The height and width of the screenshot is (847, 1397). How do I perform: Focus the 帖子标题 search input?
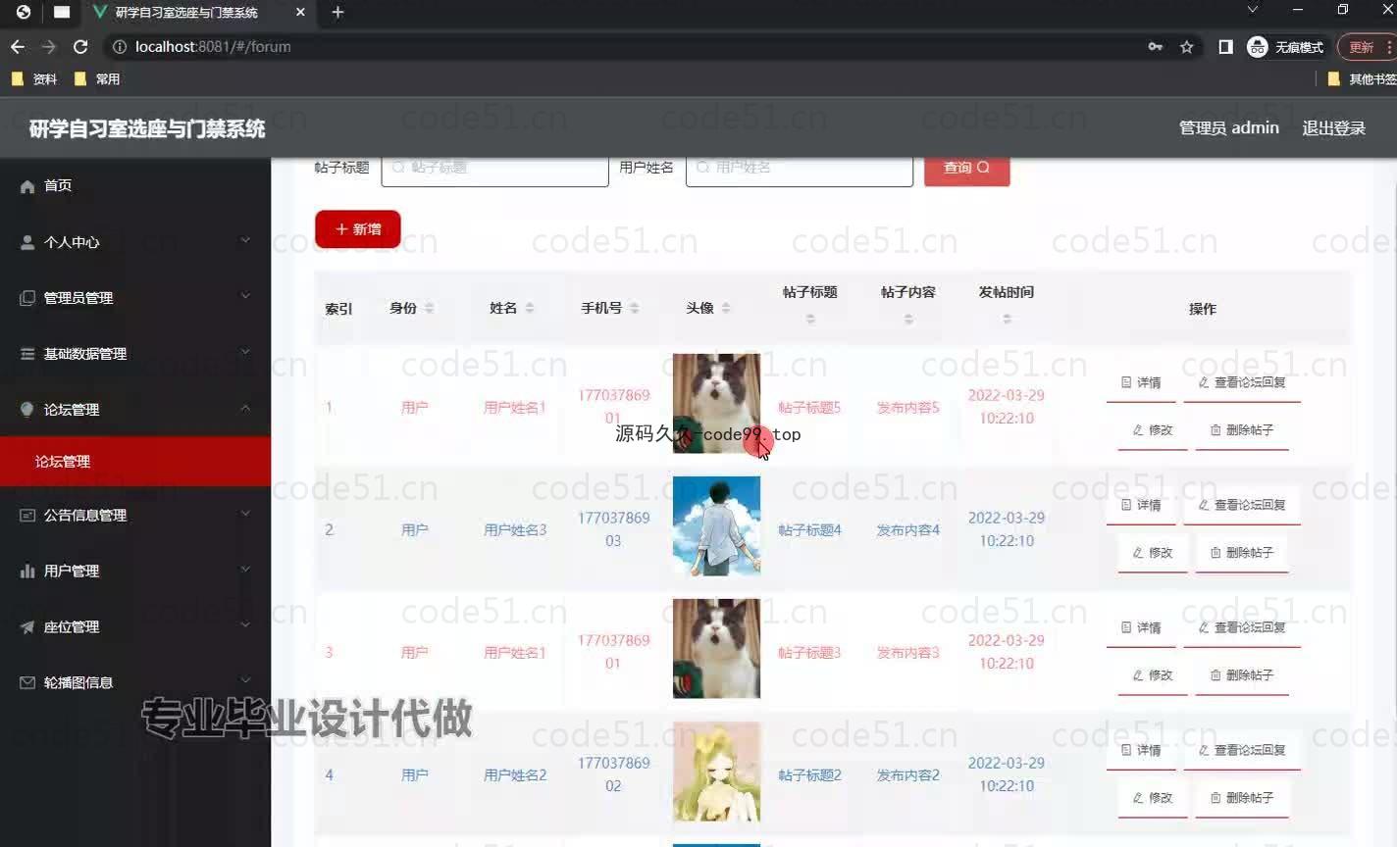(494, 169)
